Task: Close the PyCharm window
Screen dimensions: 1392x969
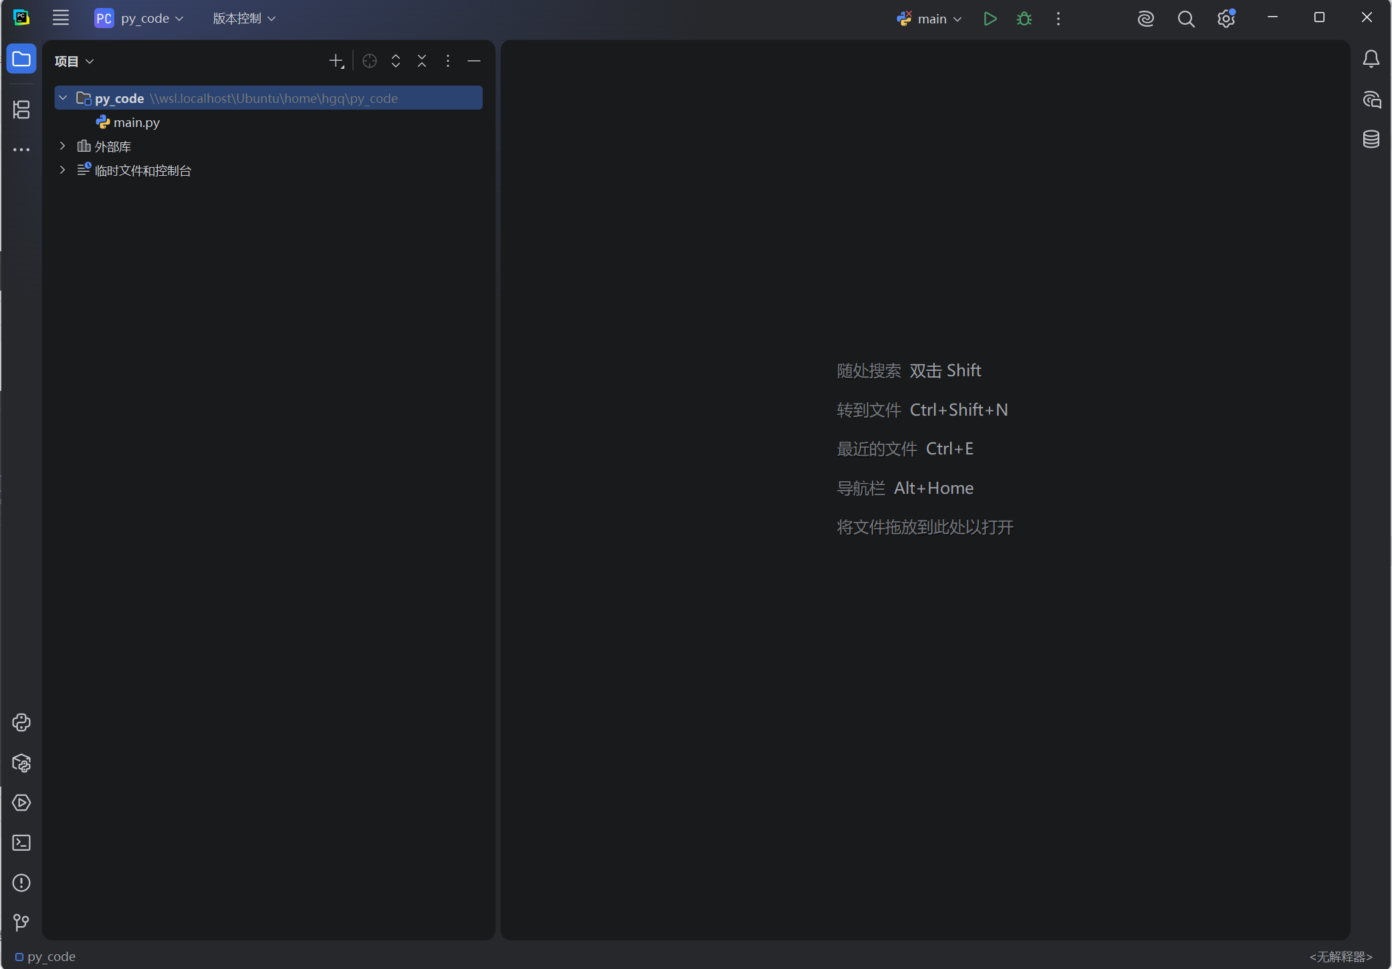Action: 1367,17
